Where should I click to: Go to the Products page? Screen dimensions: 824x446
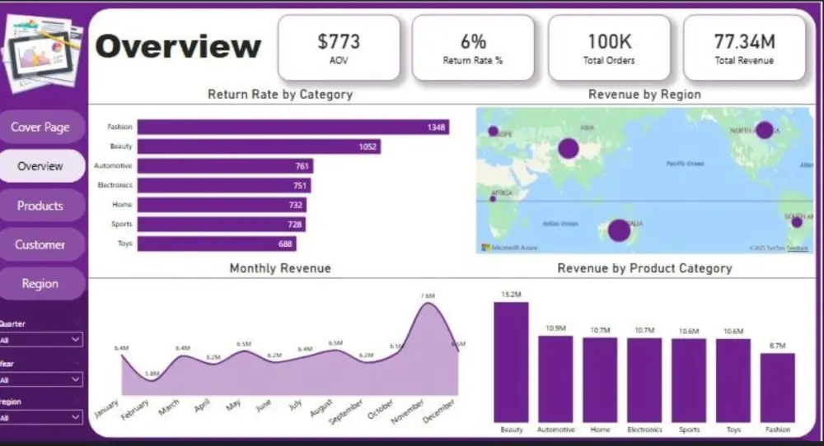click(x=40, y=206)
